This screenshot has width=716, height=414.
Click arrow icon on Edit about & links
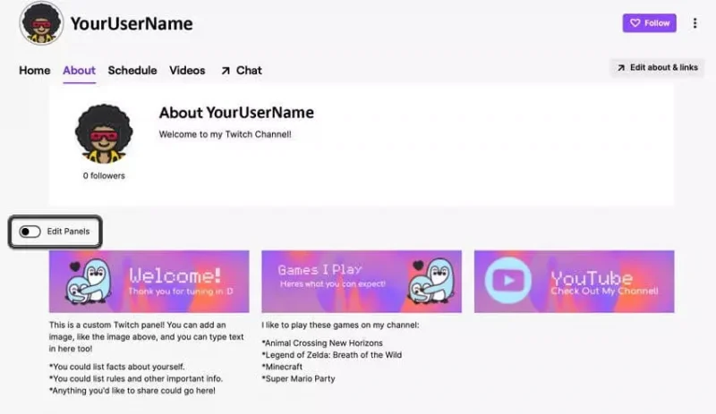[620, 68]
